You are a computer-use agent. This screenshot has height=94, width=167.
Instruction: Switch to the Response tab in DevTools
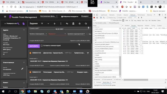click(x=140, y=26)
